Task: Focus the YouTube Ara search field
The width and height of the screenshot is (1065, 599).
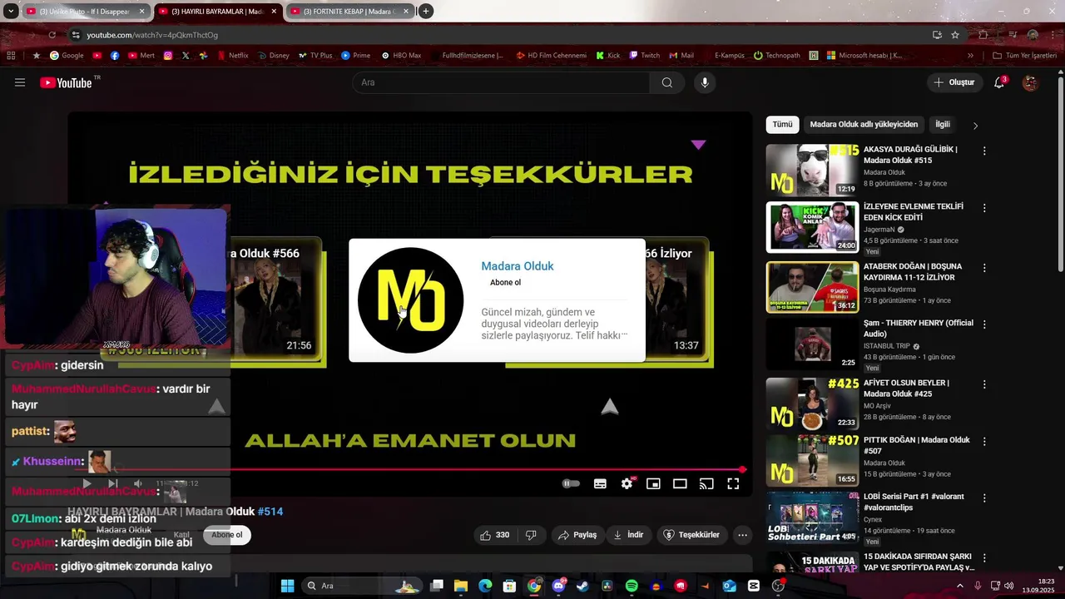Action: 501,82
